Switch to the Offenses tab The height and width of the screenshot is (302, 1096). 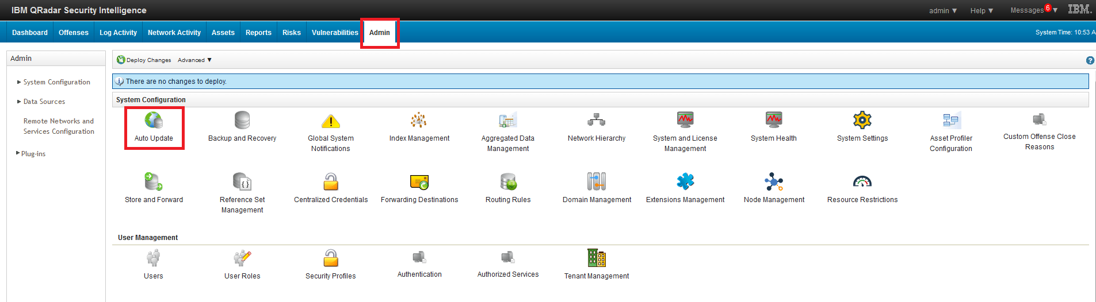74,33
